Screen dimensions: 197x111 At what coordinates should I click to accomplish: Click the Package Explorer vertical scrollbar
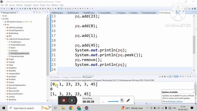coord(47,46)
